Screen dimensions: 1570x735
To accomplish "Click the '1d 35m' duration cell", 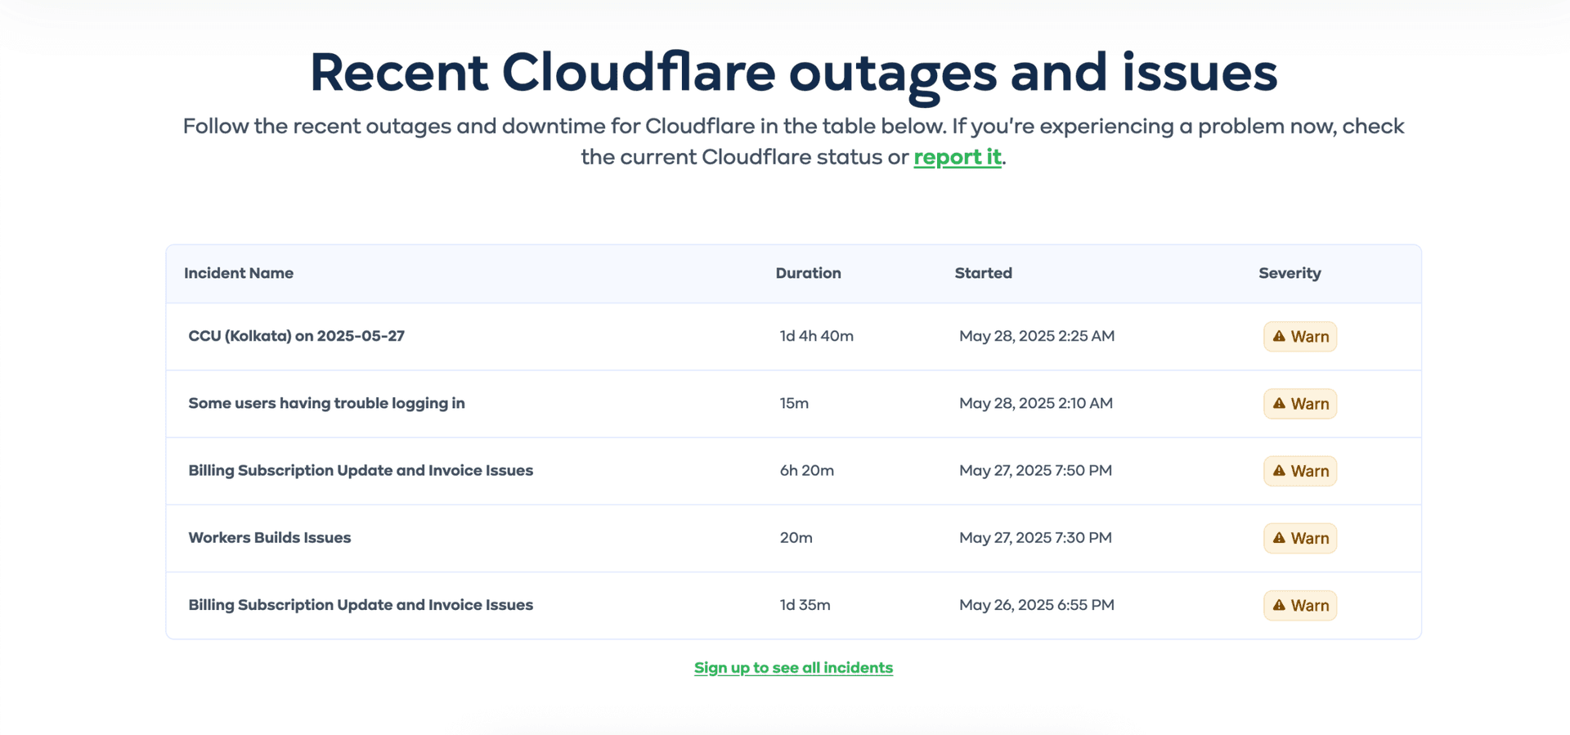I will point(805,605).
